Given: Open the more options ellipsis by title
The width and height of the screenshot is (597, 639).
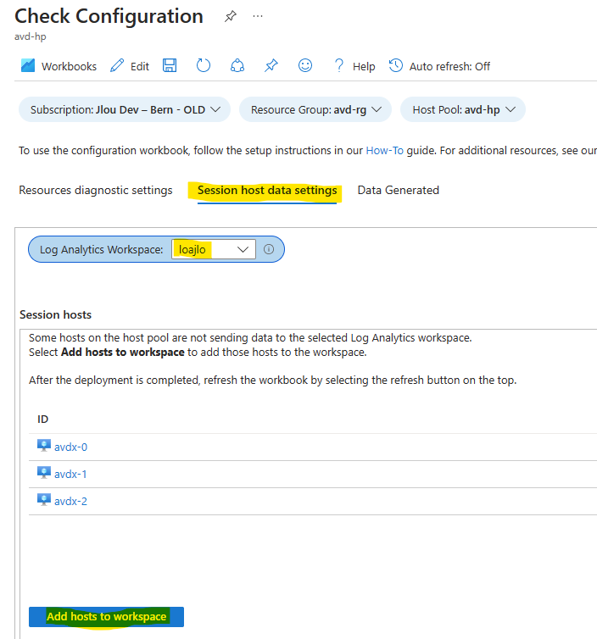Looking at the screenshot, I should 258,17.
